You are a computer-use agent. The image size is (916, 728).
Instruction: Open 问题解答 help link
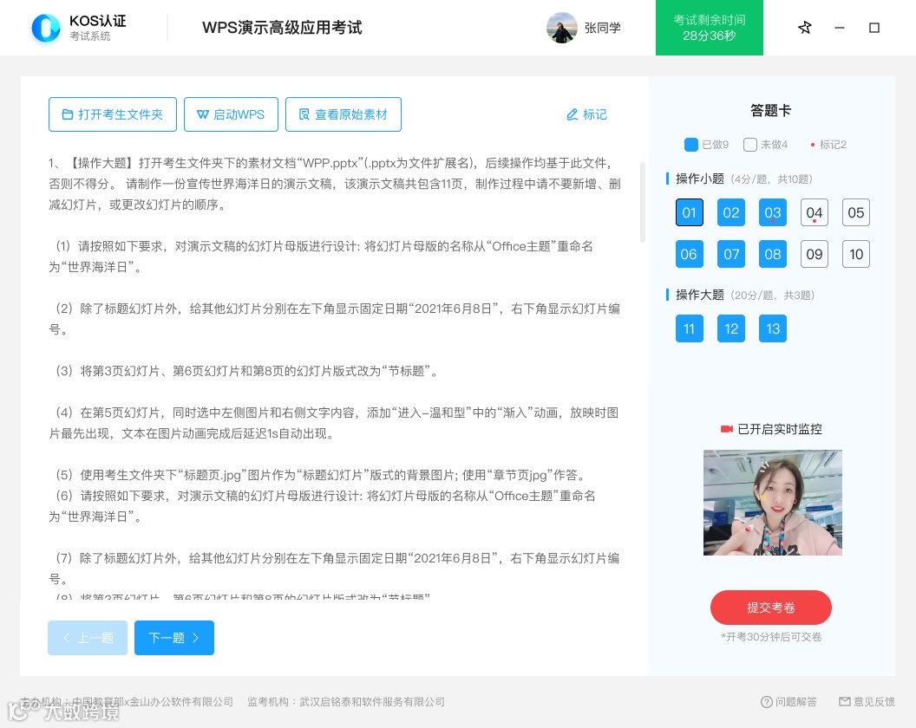[x=788, y=702]
